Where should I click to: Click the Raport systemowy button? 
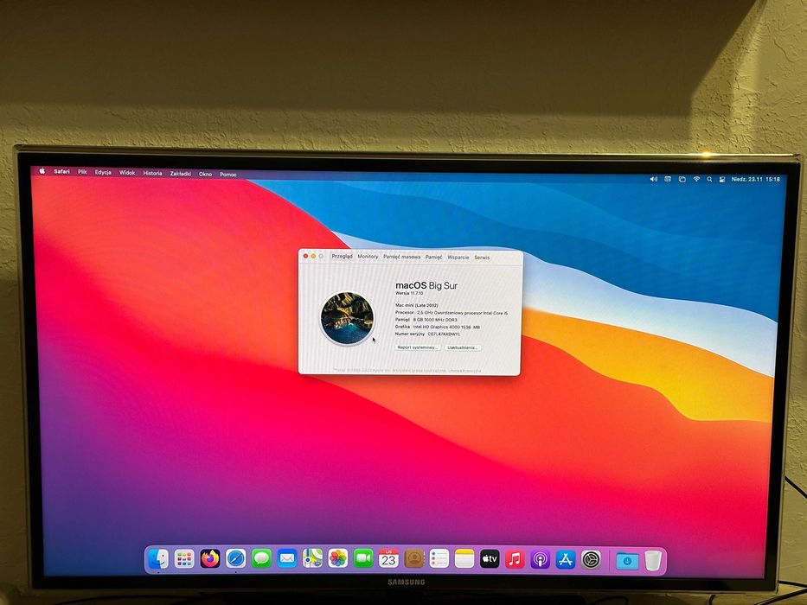pos(418,347)
